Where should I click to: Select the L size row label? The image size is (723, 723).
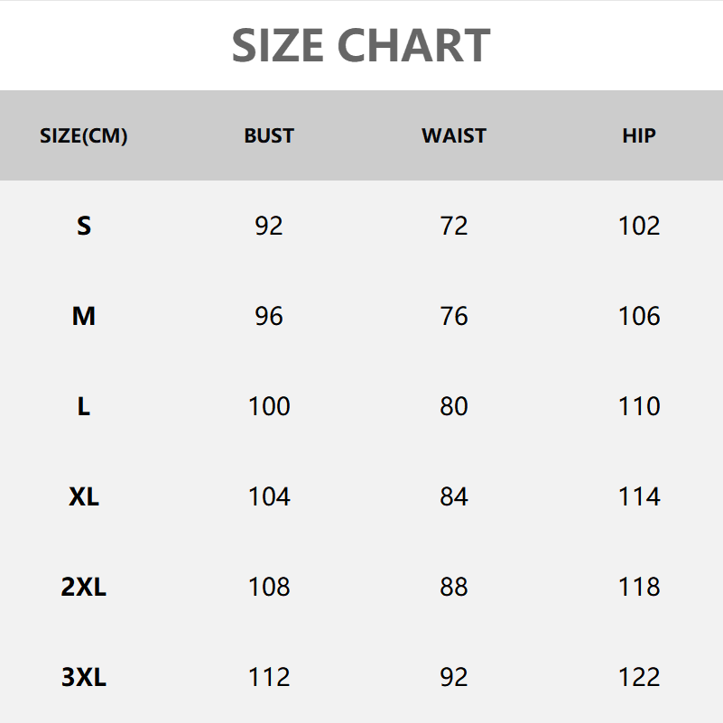[84, 406]
